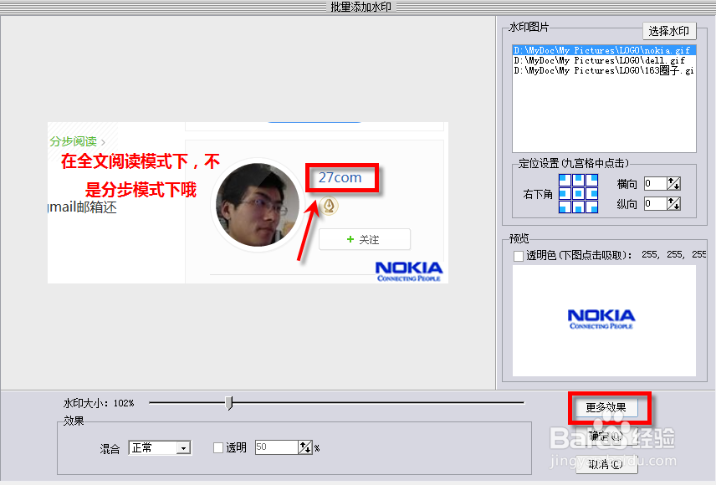
Task: Select the top-left position in the nine-grid
Action: click(565, 180)
